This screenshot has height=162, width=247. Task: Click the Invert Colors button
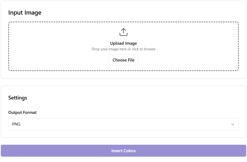click(123, 151)
